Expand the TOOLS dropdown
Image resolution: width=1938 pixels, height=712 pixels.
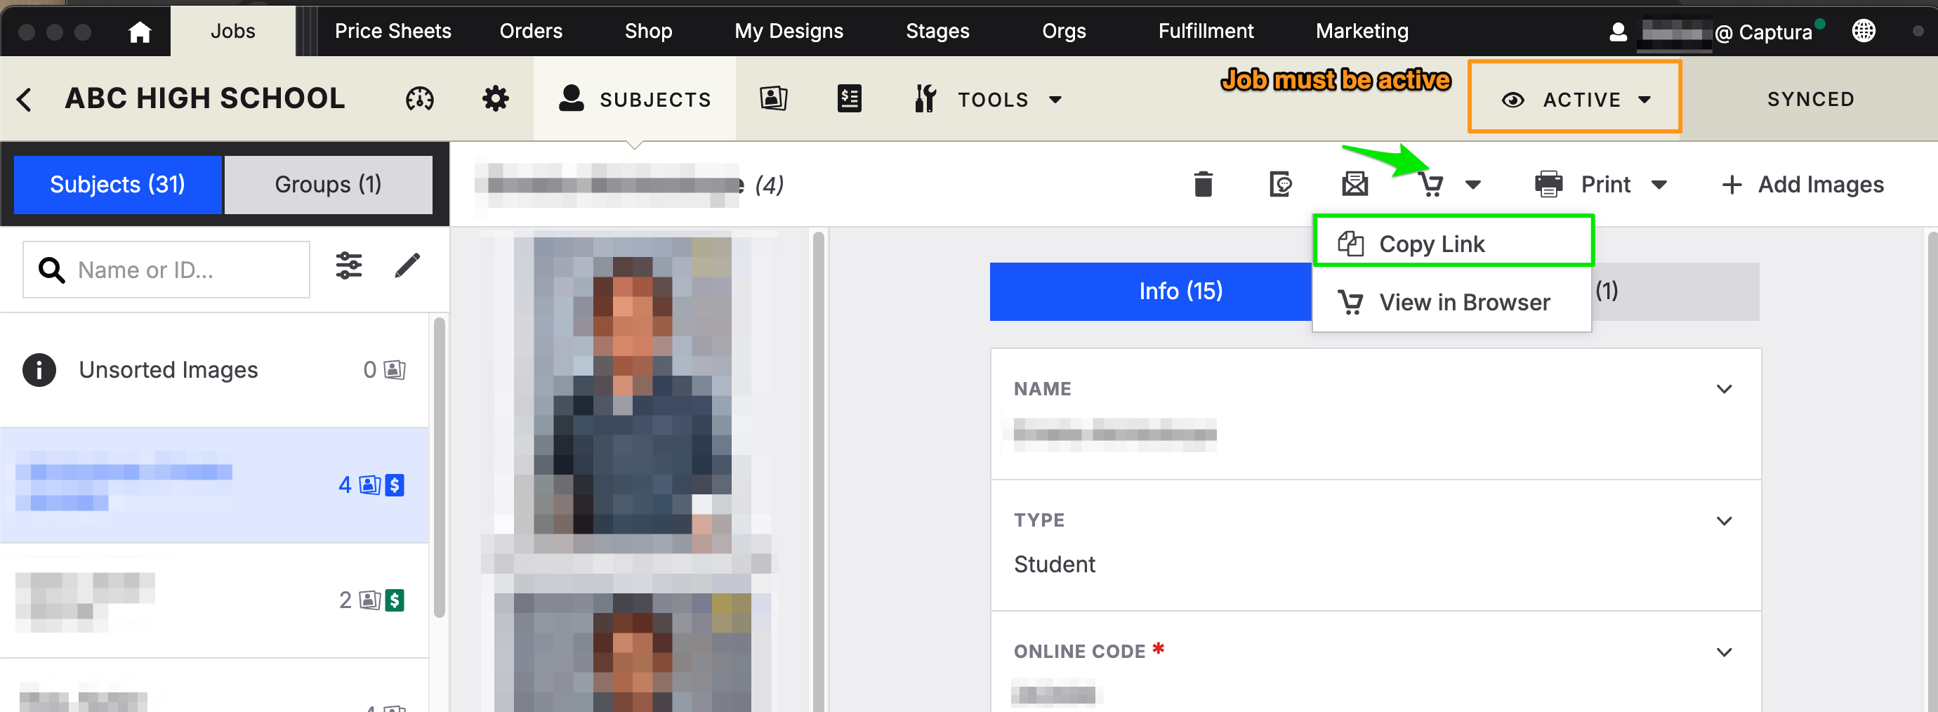pos(988,98)
